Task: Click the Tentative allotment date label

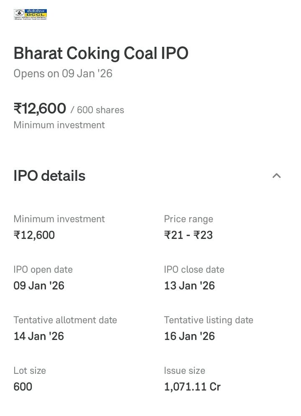Action: (65, 320)
